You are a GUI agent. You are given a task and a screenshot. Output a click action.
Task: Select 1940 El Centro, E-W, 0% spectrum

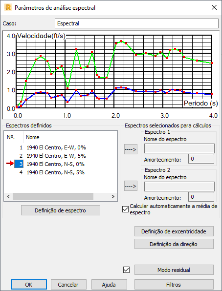point(56,147)
